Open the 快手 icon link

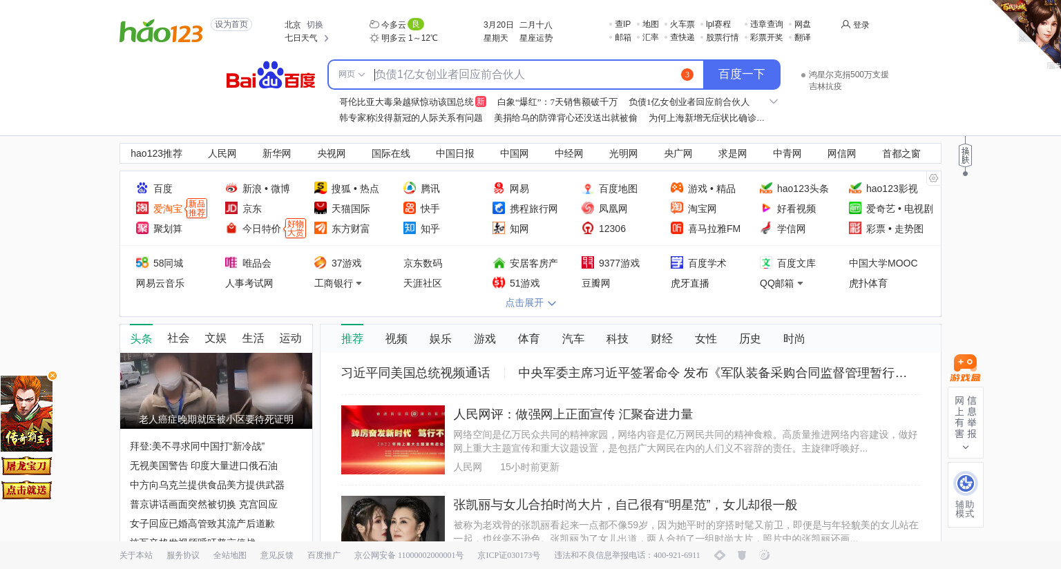point(410,208)
